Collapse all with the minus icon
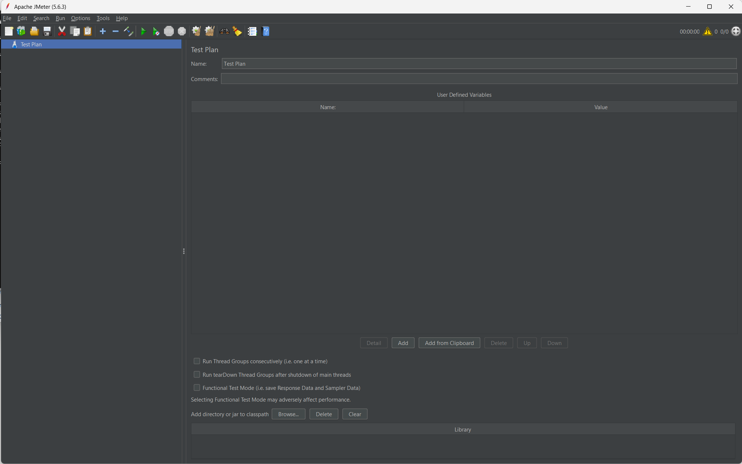This screenshot has width=742, height=464. pyautogui.click(x=115, y=31)
